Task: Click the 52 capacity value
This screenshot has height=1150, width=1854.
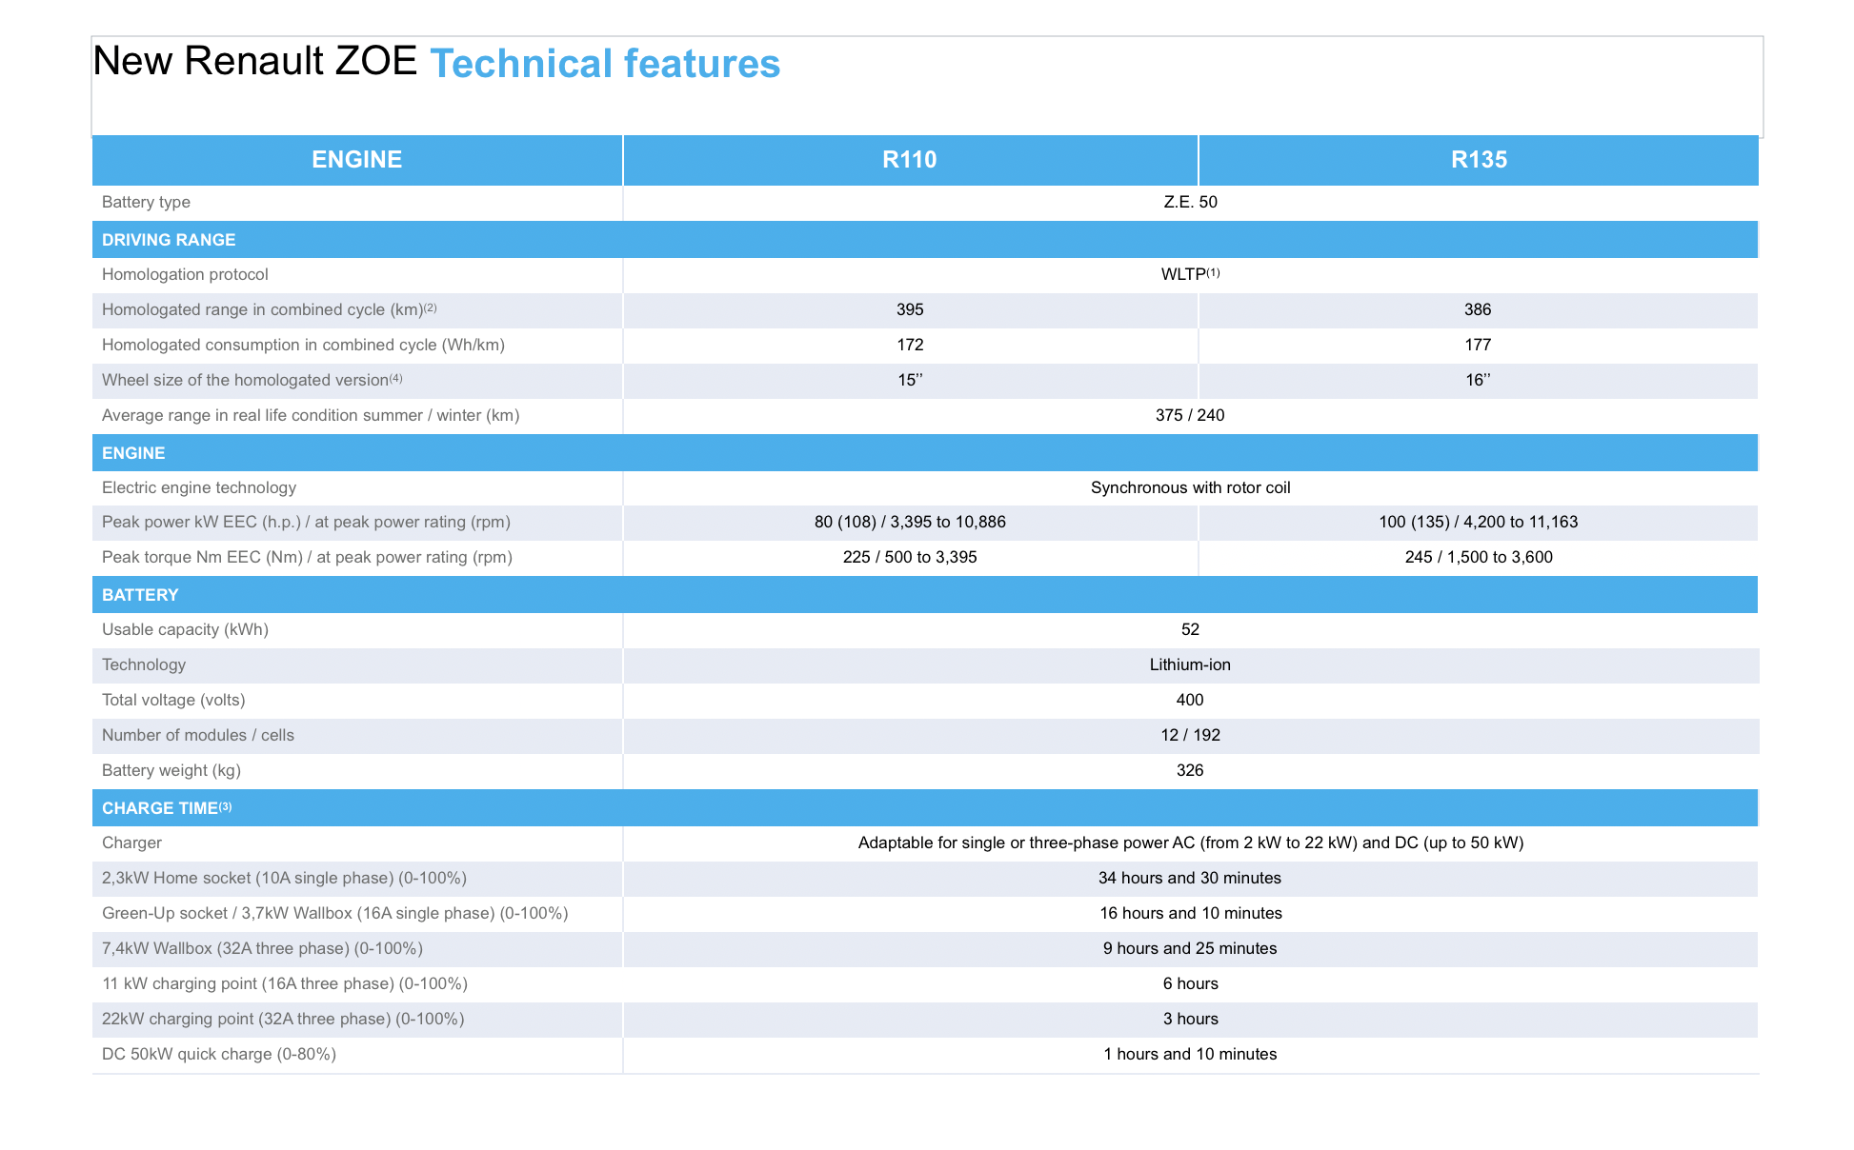Action: (x=1190, y=629)
